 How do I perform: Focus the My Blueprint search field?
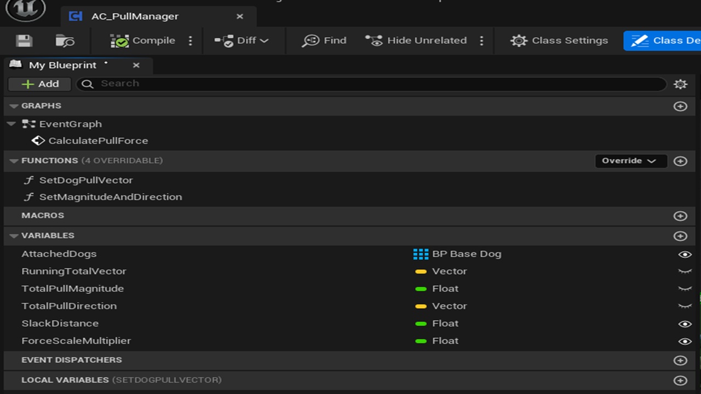click(x=371, y=84)
